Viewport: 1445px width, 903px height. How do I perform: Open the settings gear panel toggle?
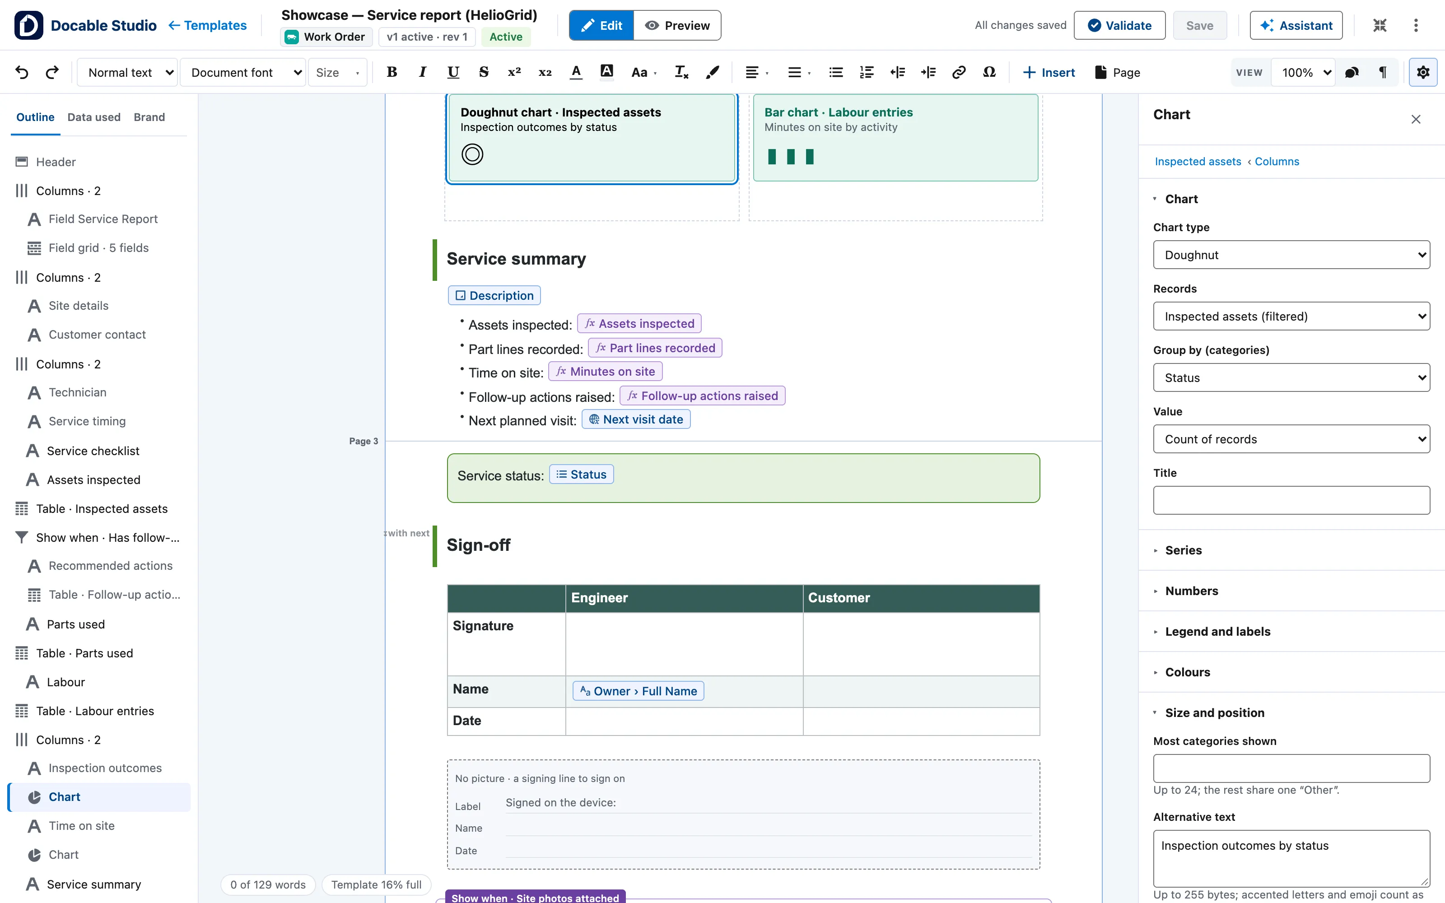1423,72
